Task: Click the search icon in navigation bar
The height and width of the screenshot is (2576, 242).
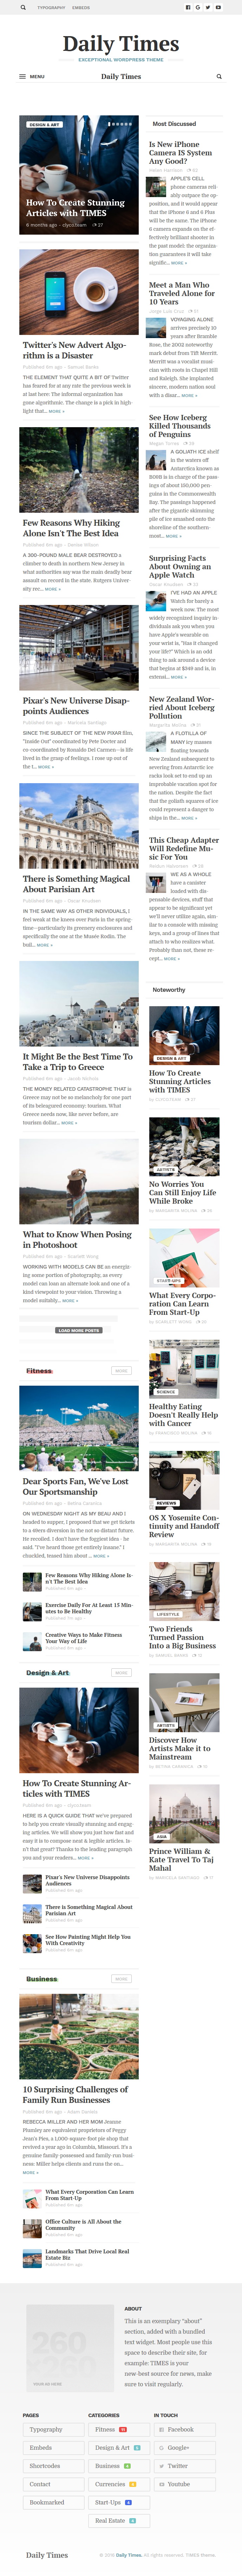Action: (219, 76)
